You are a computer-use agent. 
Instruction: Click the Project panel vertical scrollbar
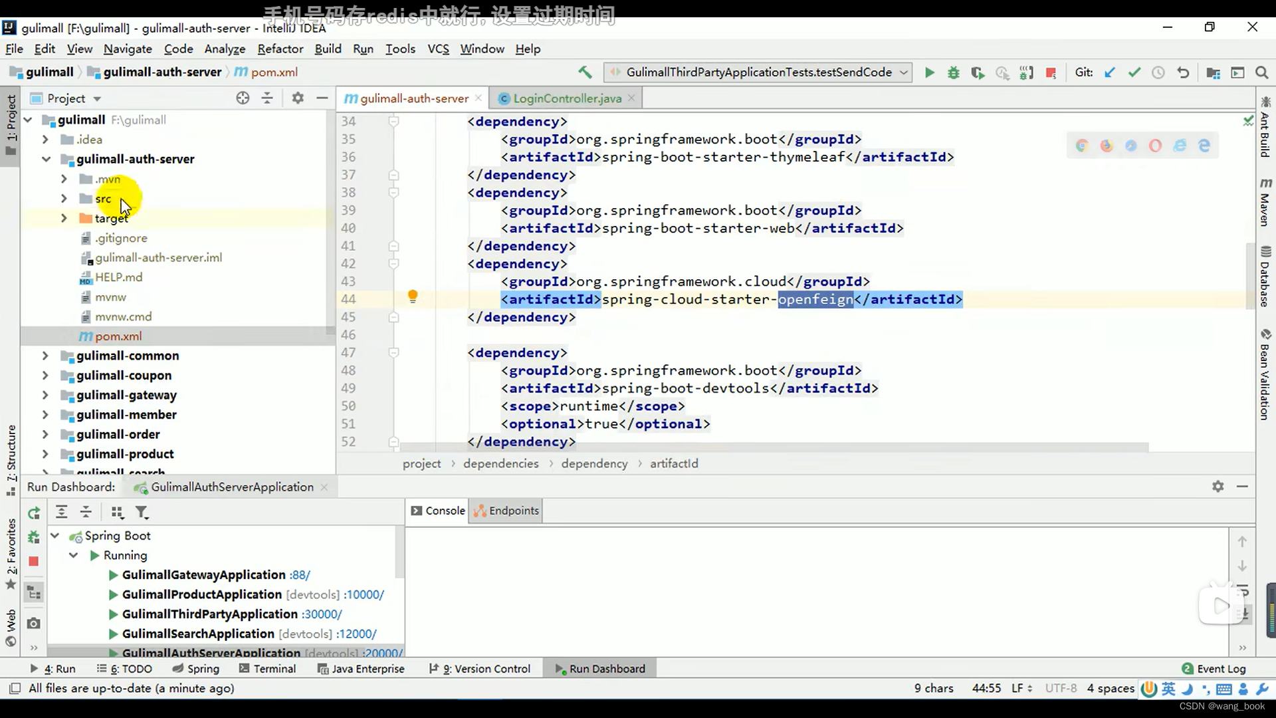(x=330, y=222)
